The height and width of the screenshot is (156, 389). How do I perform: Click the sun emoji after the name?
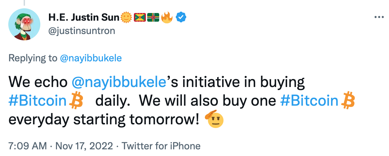[x=126, y=17]
